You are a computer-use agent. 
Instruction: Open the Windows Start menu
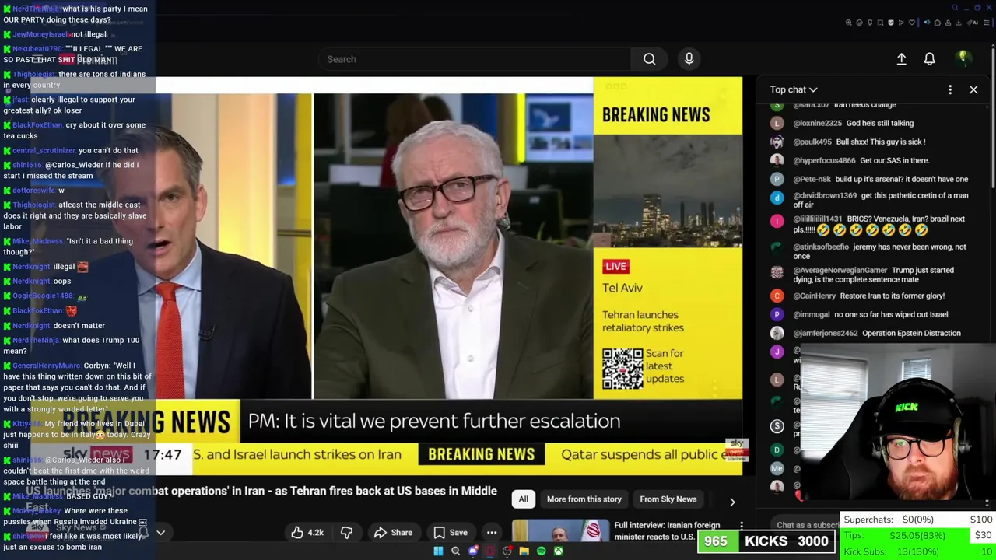coord(438,551)
